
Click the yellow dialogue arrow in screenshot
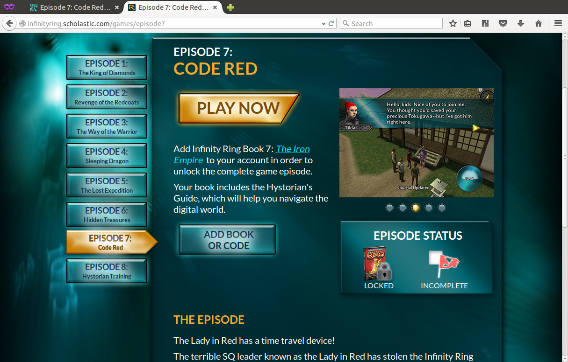click(476, 128)
